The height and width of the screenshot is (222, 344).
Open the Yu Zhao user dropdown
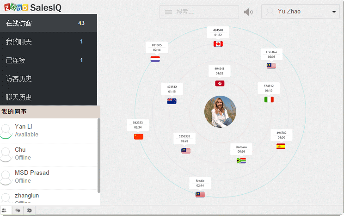300,12
